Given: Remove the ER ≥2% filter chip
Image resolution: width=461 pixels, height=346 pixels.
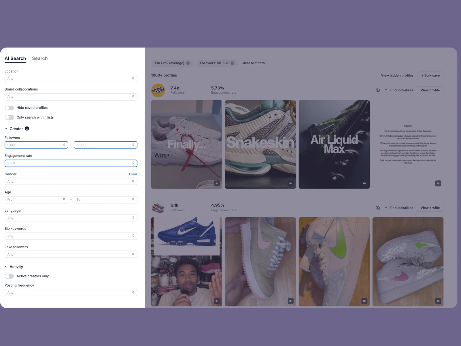Looking at the screenshot, I should point(188,63).
